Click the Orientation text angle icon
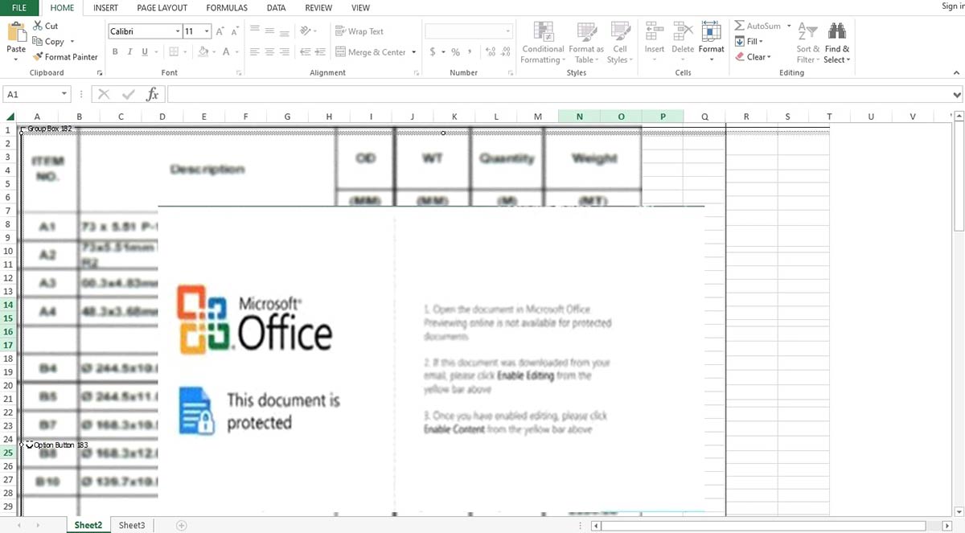The image size is (965, 533). (x=306, y=31)
